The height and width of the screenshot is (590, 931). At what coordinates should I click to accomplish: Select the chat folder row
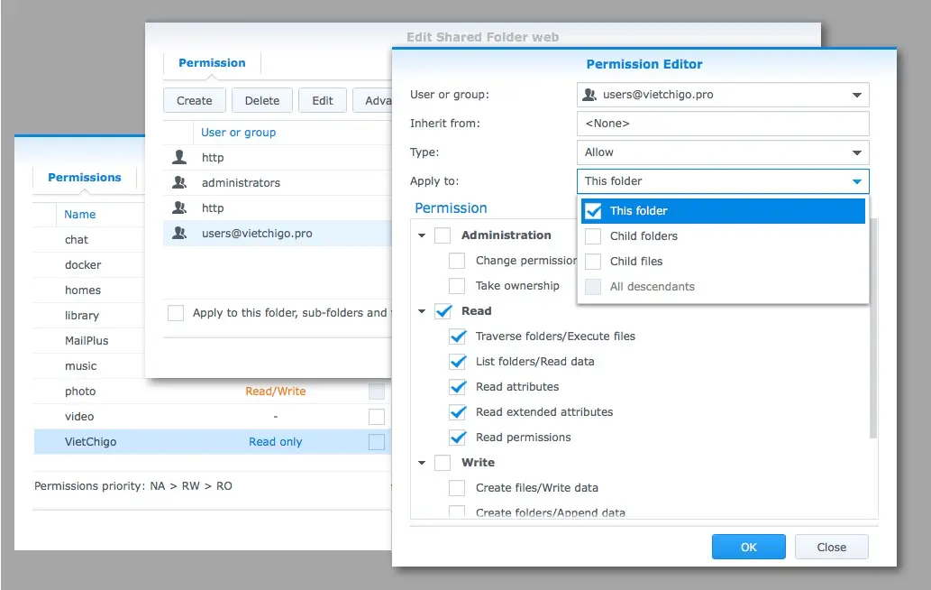89,239
